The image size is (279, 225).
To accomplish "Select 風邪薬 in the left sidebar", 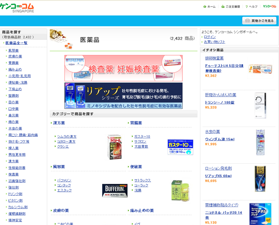I will pos(13,51).
